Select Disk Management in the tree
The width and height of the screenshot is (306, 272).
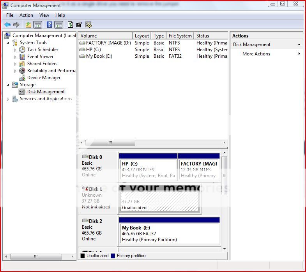46,92
